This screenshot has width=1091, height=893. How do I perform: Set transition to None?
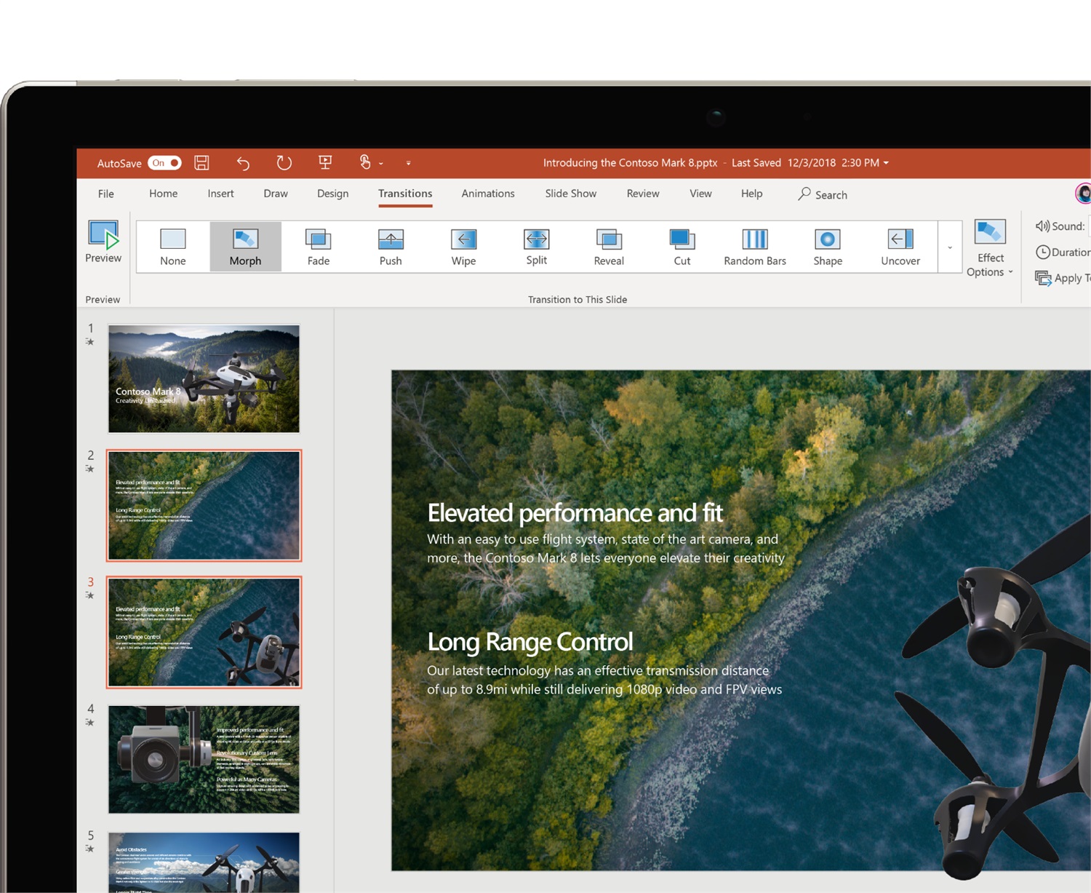tap(172, 246)
